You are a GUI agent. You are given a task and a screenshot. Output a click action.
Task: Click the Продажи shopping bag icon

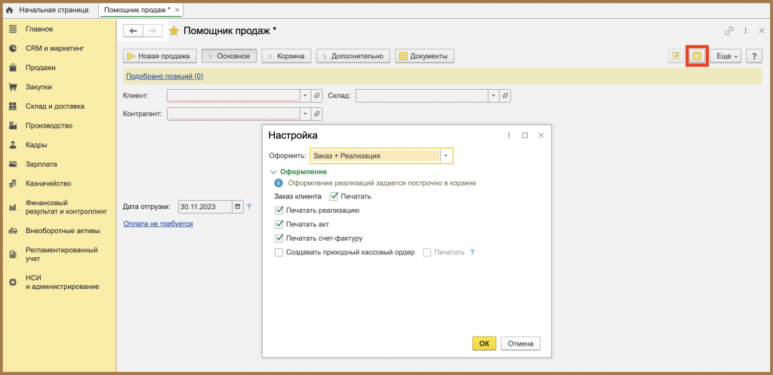[14, 67]
